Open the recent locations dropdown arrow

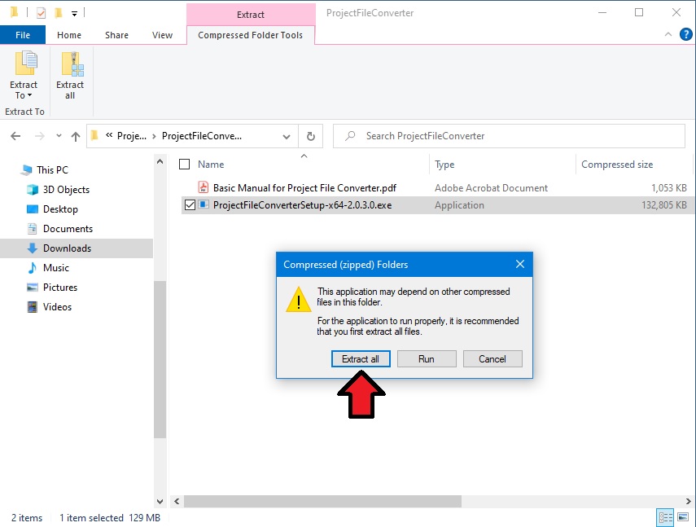pyautogui.click(x=59, y=136)
